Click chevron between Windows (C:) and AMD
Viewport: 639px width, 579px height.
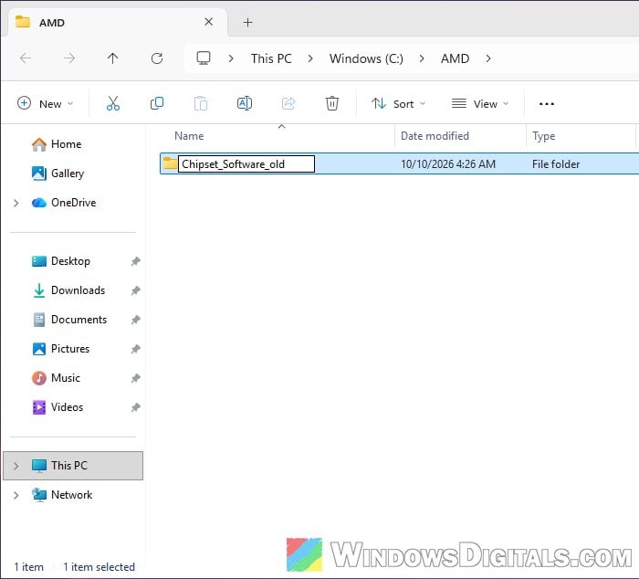point(422,58)
